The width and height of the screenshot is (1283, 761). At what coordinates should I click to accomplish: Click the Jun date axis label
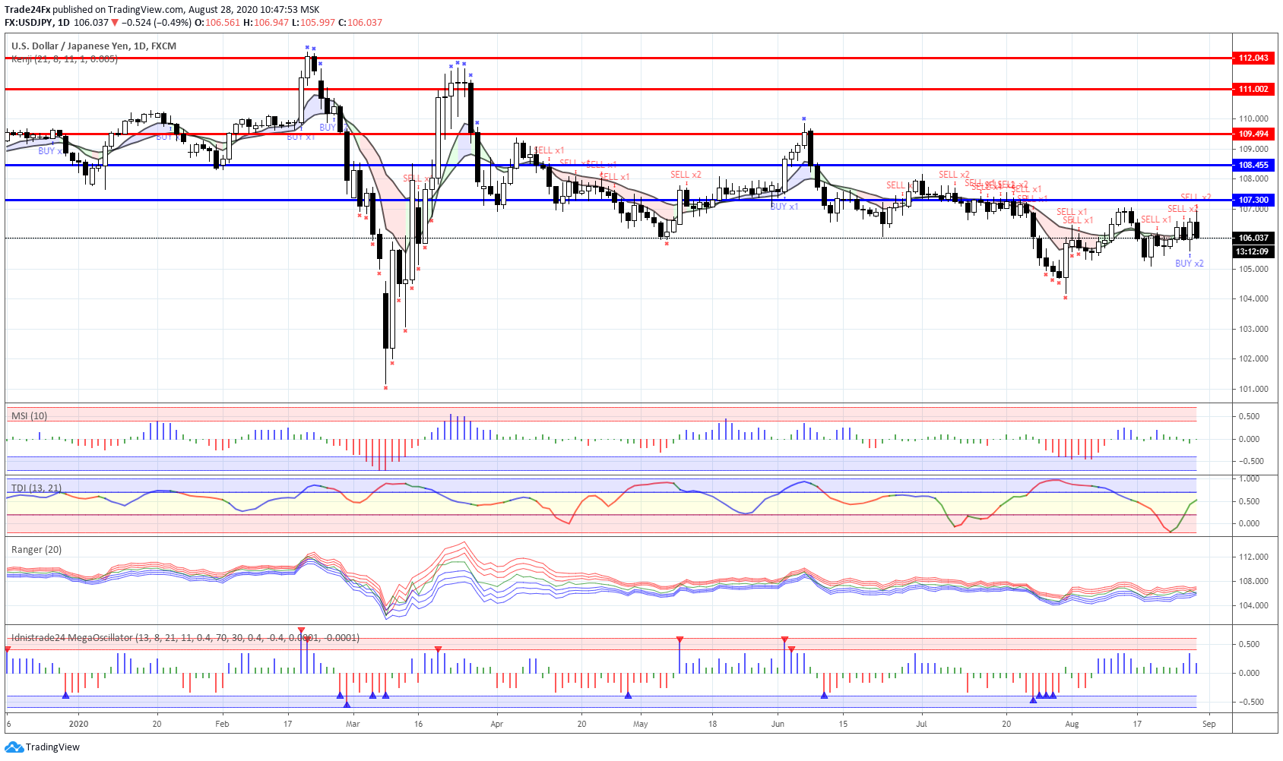(778, 724)
